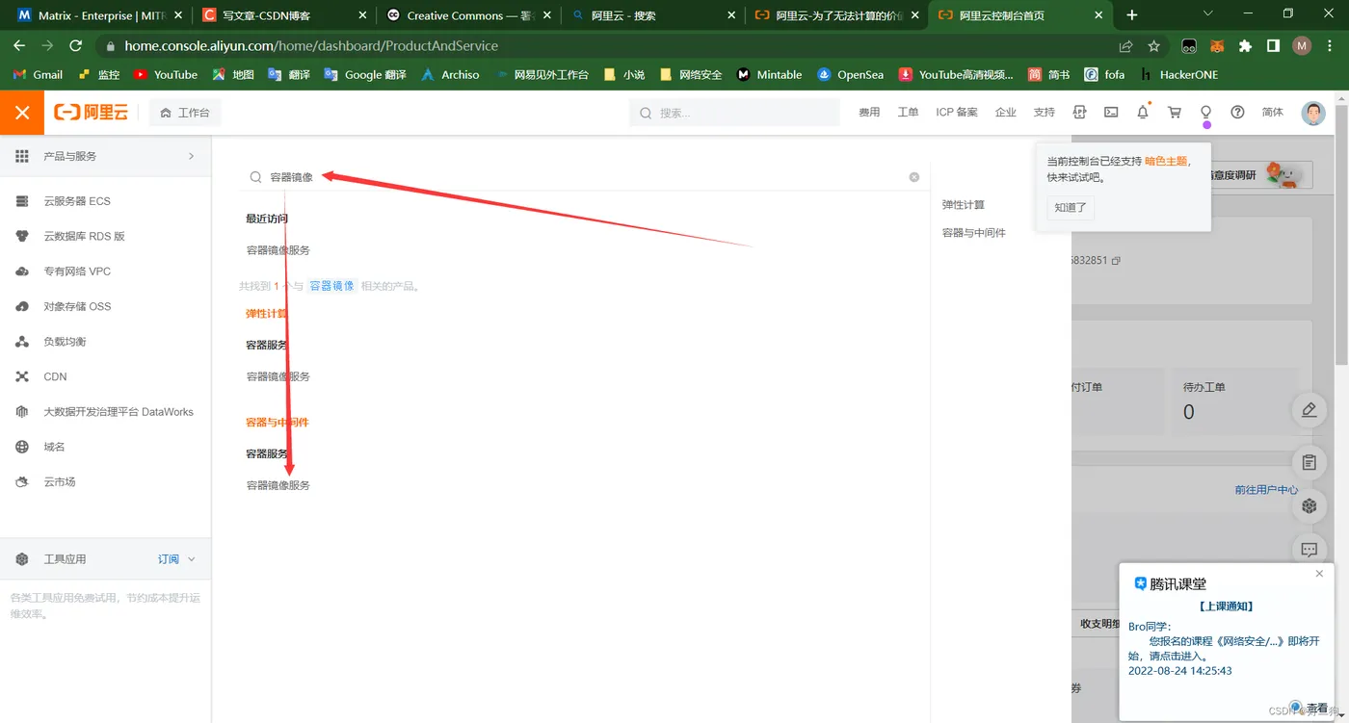Viewport: 1349px width, 723px height.
Task: Close the 腾讯课堂 notification popup
Action: 1319,574
